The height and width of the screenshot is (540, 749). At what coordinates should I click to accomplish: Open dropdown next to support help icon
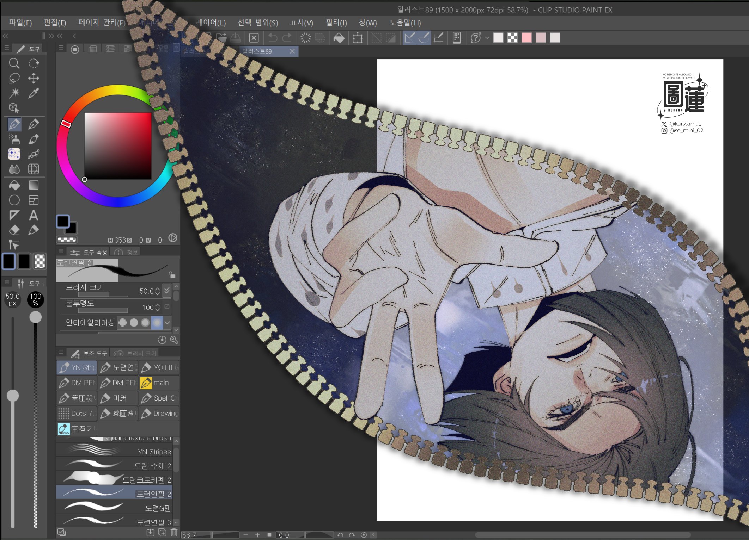(x=487, y=38)
